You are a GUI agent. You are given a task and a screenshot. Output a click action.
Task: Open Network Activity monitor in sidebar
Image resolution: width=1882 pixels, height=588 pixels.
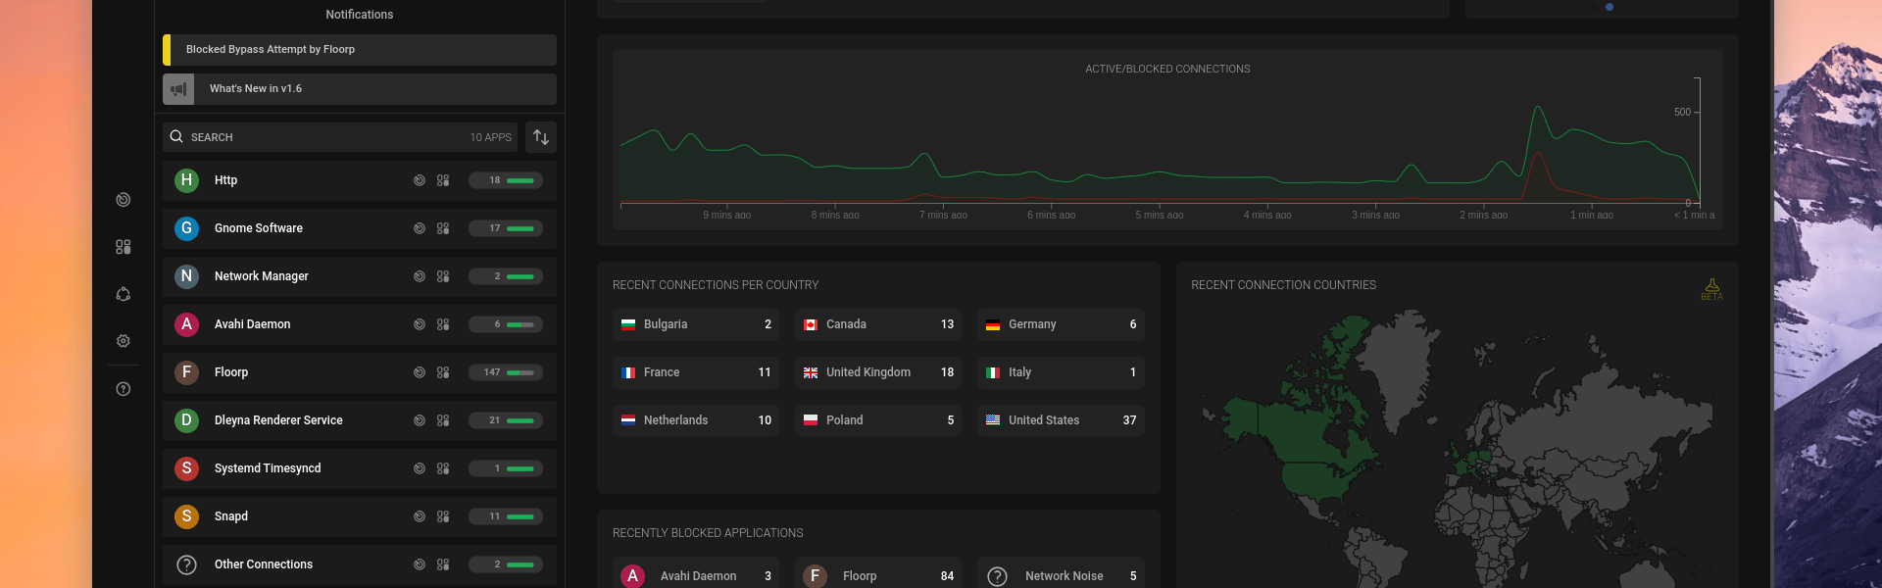click(x=124, y=200)
